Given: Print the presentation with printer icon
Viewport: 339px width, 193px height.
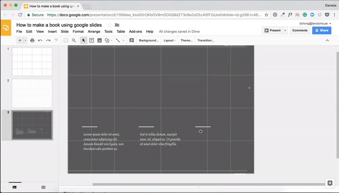Looking at the screenshot, I should 32,40.
